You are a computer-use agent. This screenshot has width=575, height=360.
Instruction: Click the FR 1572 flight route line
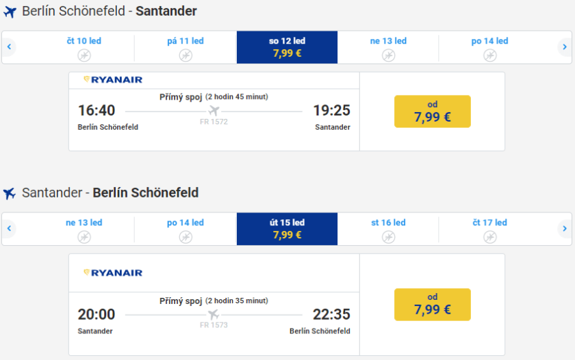pyautogui.click(x=214, y=111)
